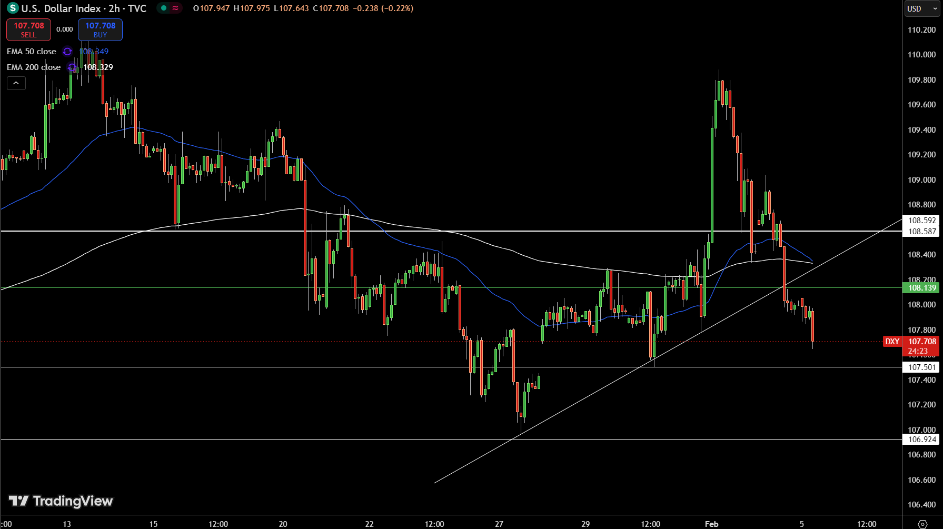Click the pink approximate-data icon in header
The image size is (943, 529).
pos(175,8)
